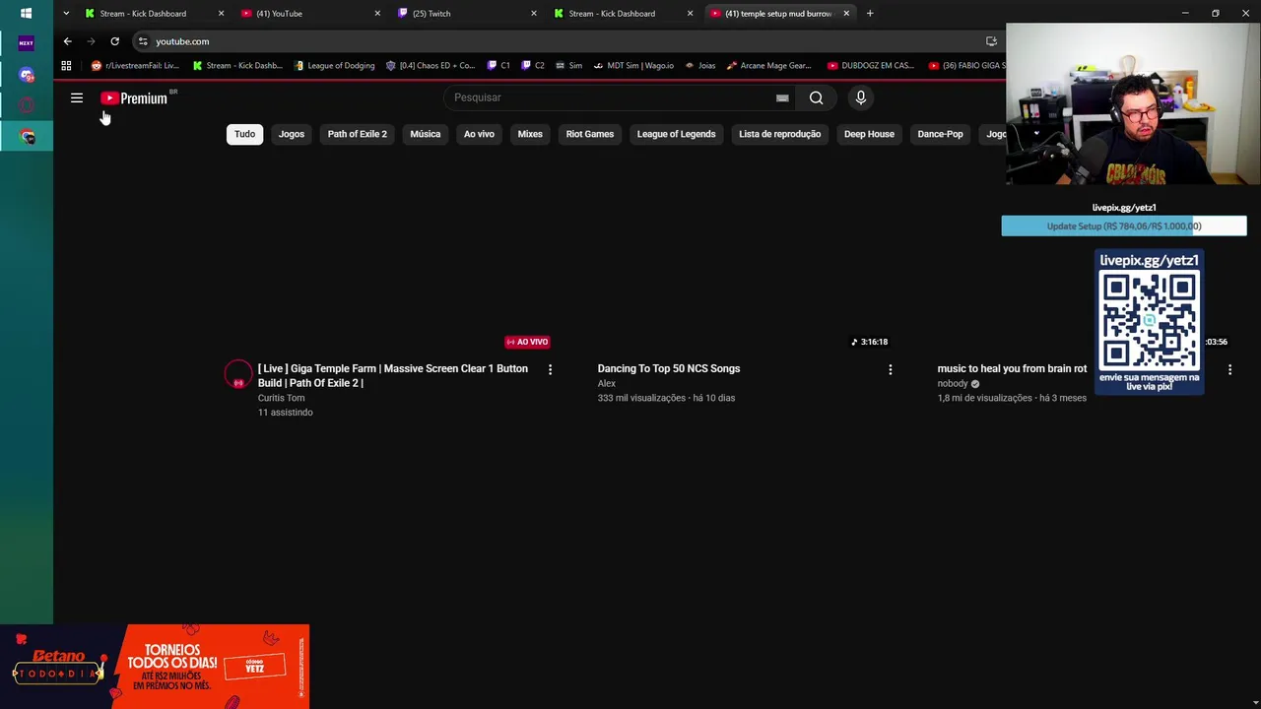The width and height of the screenshot is (1261, 709).
Task: Visit the Curitis Tom channel name
Action: (281, 398)
